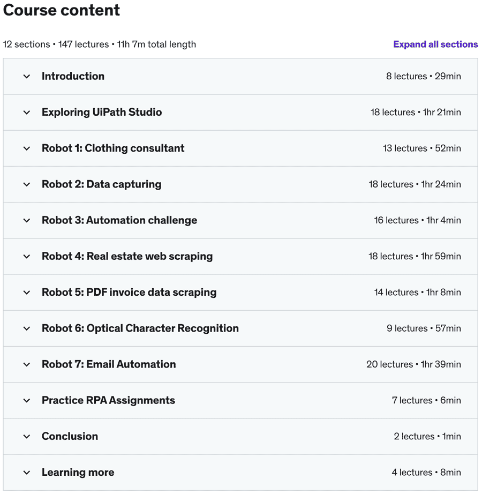Expand the Robot 7: Email Automation section

coord(109,364)
